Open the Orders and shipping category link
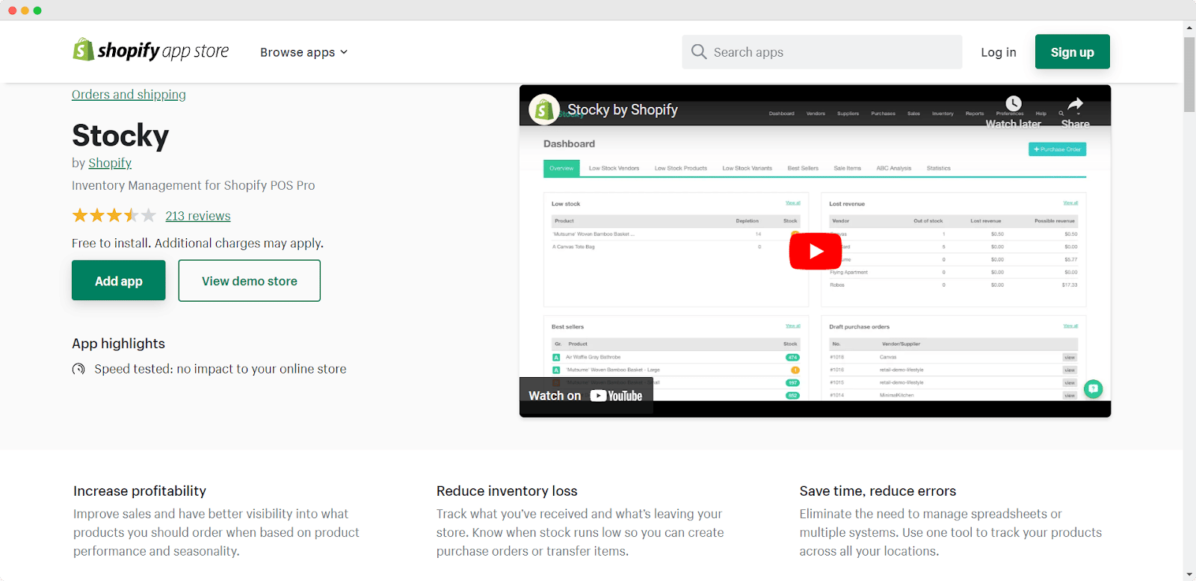1196x581 pixels. [x=129, y=95]
